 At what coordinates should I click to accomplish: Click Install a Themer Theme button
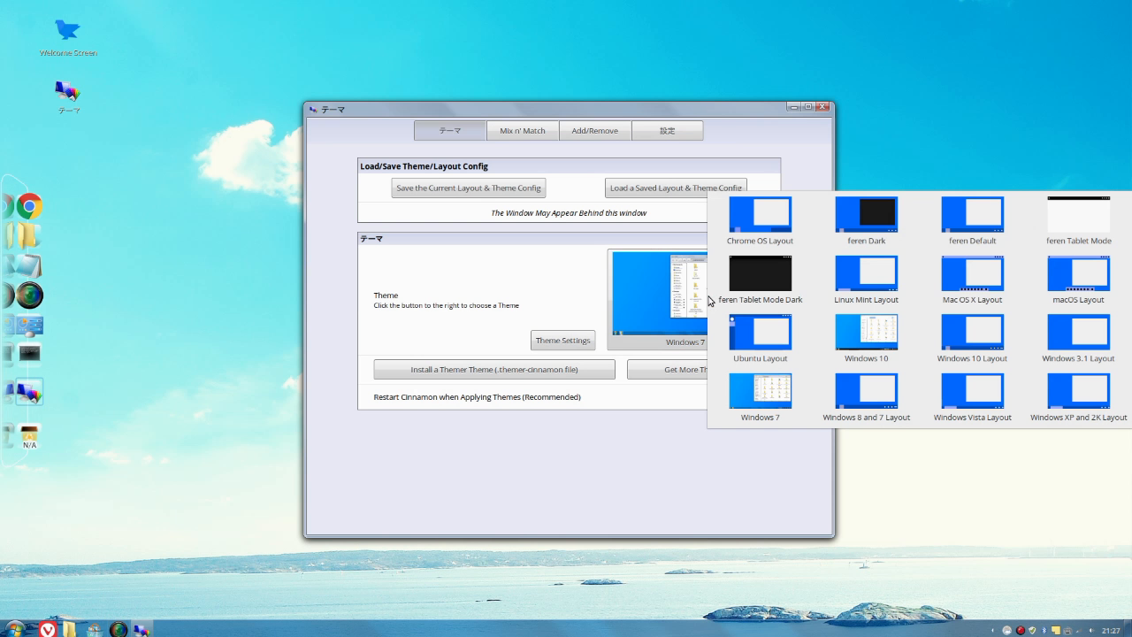pyautogui.click(x=494, y=370)
